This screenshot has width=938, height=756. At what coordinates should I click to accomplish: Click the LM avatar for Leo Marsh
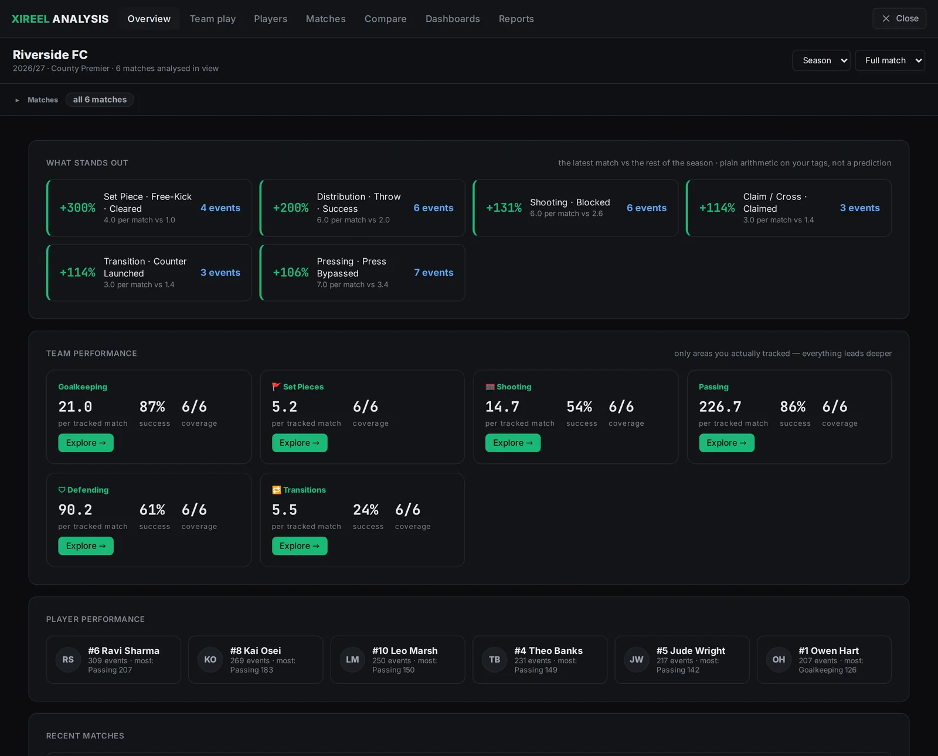(x=352, y=660)
